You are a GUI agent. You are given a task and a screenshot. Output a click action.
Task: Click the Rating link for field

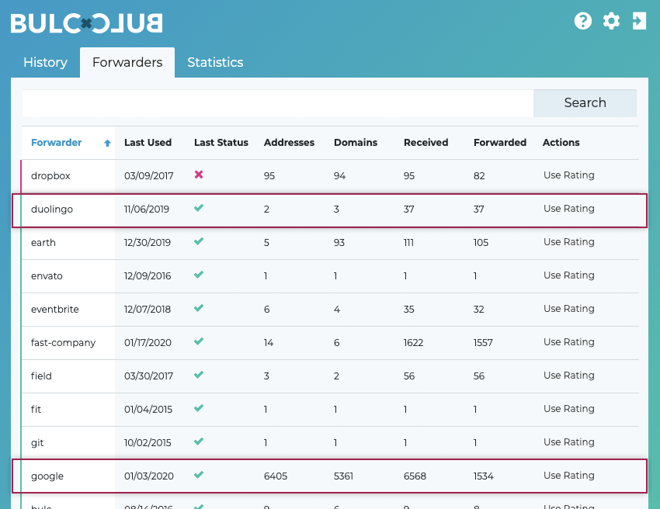tap(578, 376)
